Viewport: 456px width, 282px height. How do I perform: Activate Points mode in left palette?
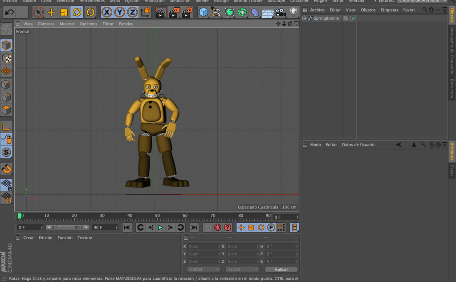point(6,85)
